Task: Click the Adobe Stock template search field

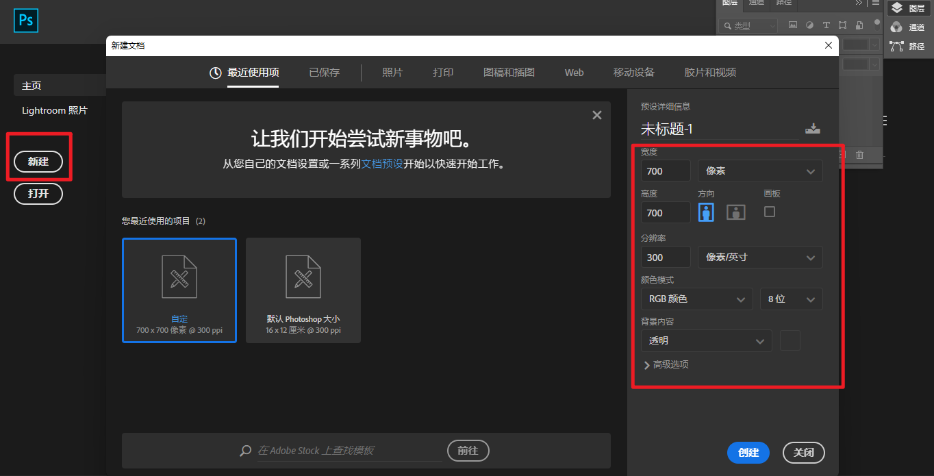Action: coord(350,451)
